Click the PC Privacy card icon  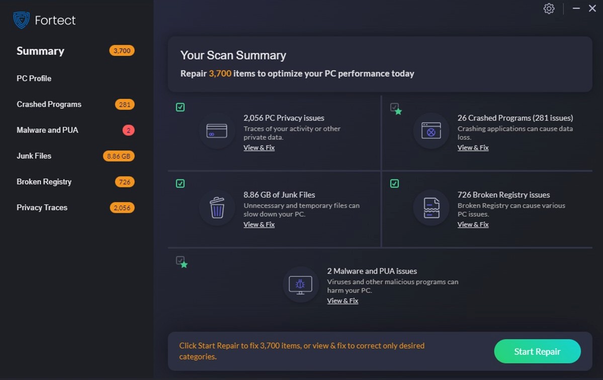(217, 131)
